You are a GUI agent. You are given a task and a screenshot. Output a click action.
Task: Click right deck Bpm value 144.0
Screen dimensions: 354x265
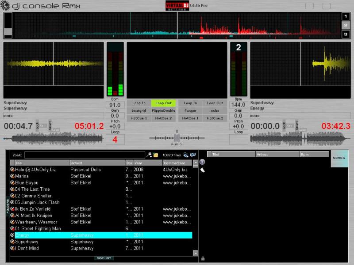click(x=239, y=105)
